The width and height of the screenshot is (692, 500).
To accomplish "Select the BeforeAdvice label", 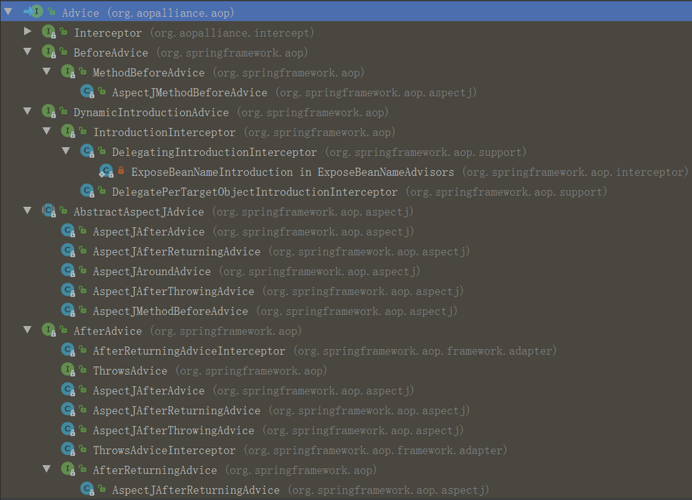I will [111, 53].
